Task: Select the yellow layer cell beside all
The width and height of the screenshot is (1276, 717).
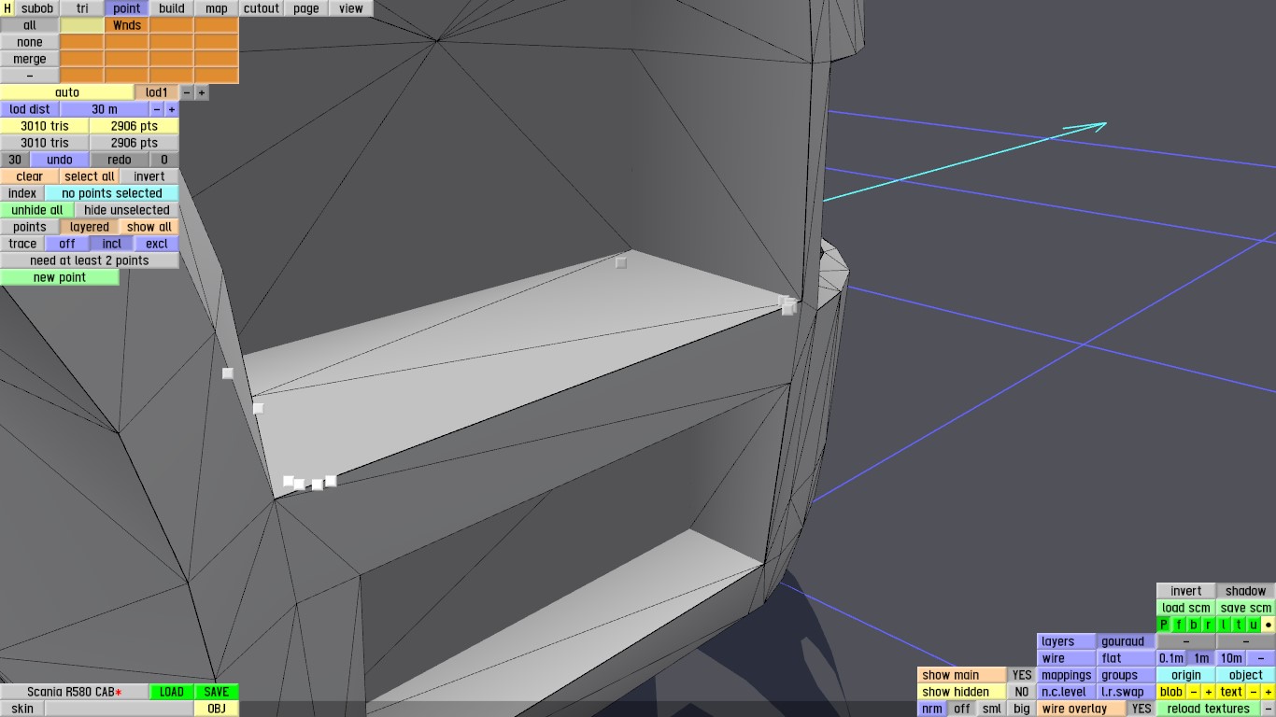Action: click(x=82, y=25)
